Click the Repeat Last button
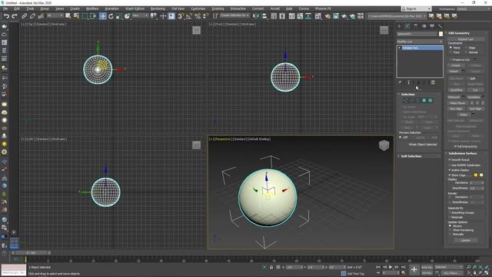This screenshot has width=492, height=277. point(466,39)
